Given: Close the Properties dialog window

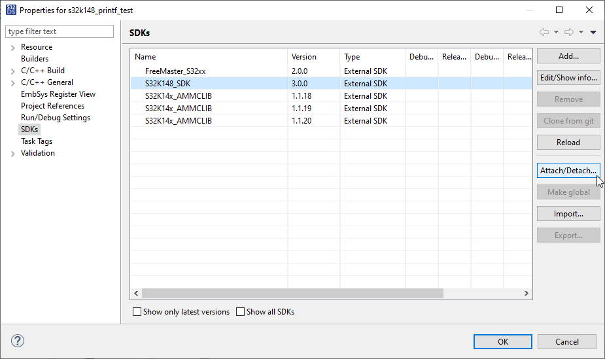Looking at the screenshot, I should (x=589, y=10).
